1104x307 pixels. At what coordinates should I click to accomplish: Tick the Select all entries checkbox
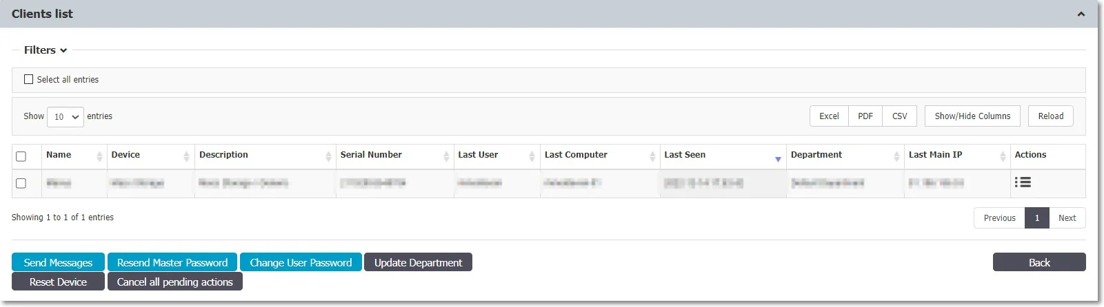pos(29,79)
